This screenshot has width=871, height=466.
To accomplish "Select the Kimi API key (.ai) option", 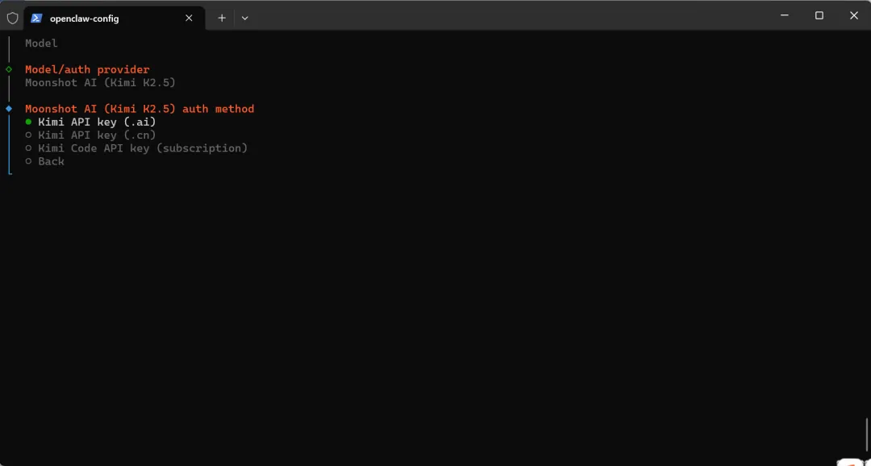I will pos(90,122).
